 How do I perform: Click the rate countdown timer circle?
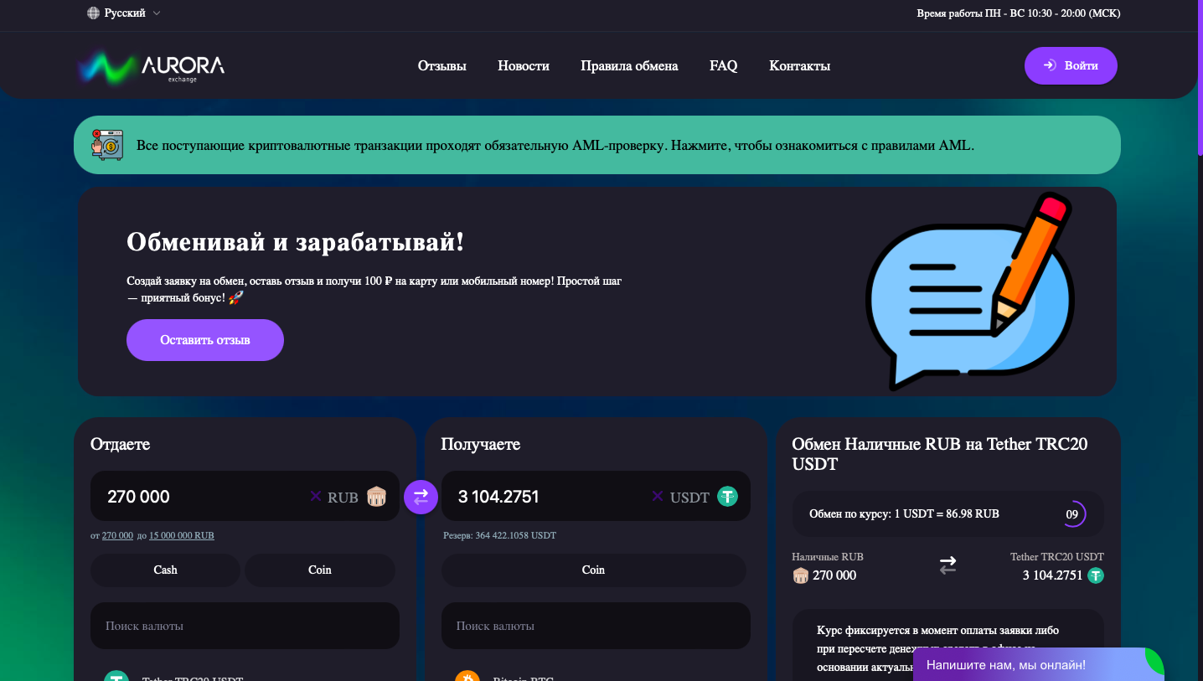point(1075,513)
